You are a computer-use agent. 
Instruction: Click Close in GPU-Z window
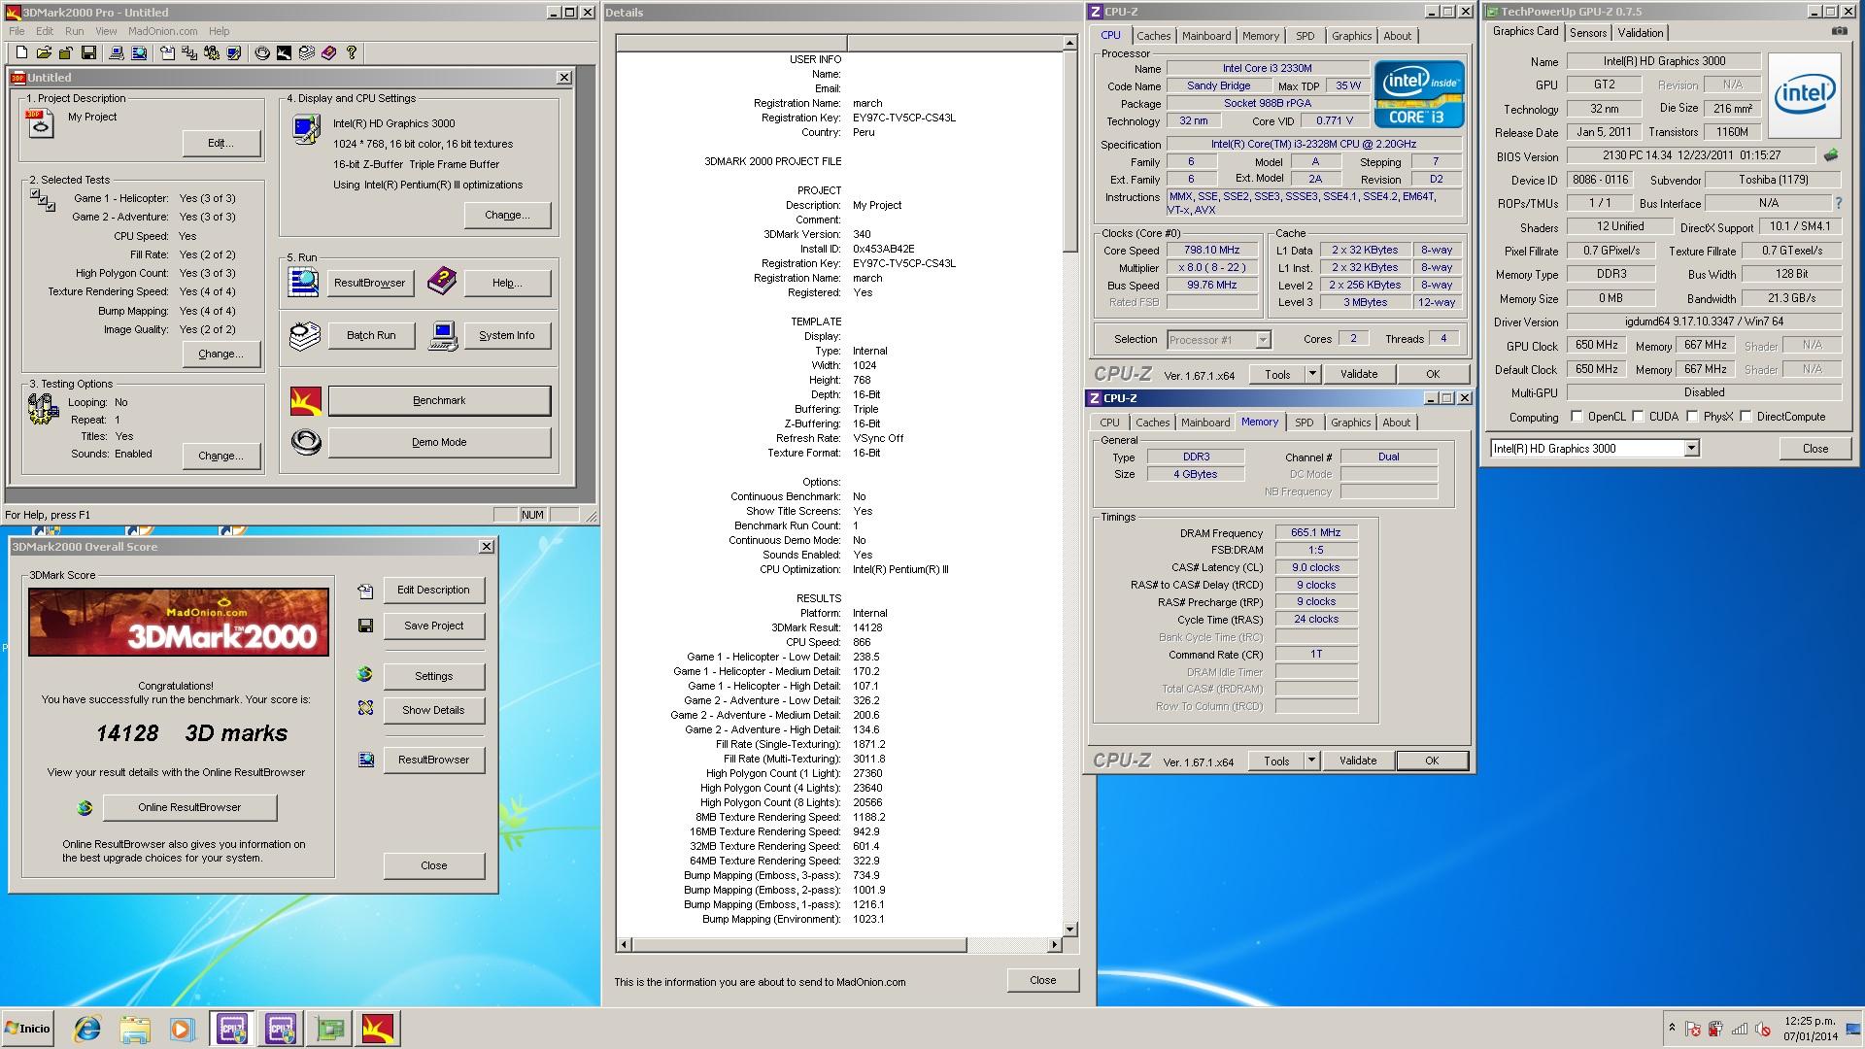point(1814,448)
